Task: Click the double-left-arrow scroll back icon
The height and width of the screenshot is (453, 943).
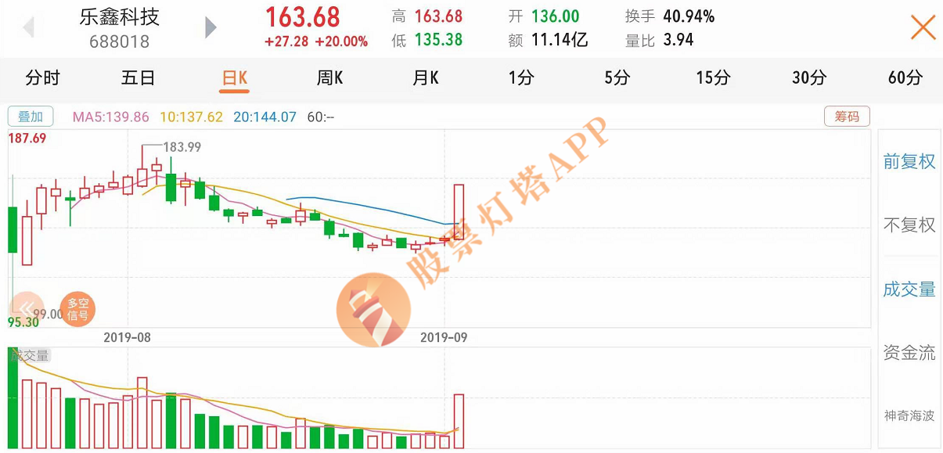Action: [x=28, y=309]
